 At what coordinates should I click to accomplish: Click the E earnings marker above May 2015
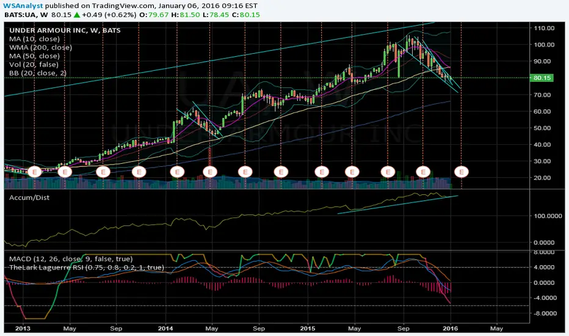click(352, 172)
